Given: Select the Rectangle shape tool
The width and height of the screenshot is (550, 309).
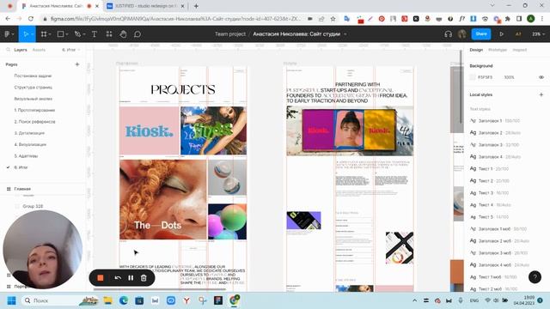Looking at the screenshot, I should [60, 34].
